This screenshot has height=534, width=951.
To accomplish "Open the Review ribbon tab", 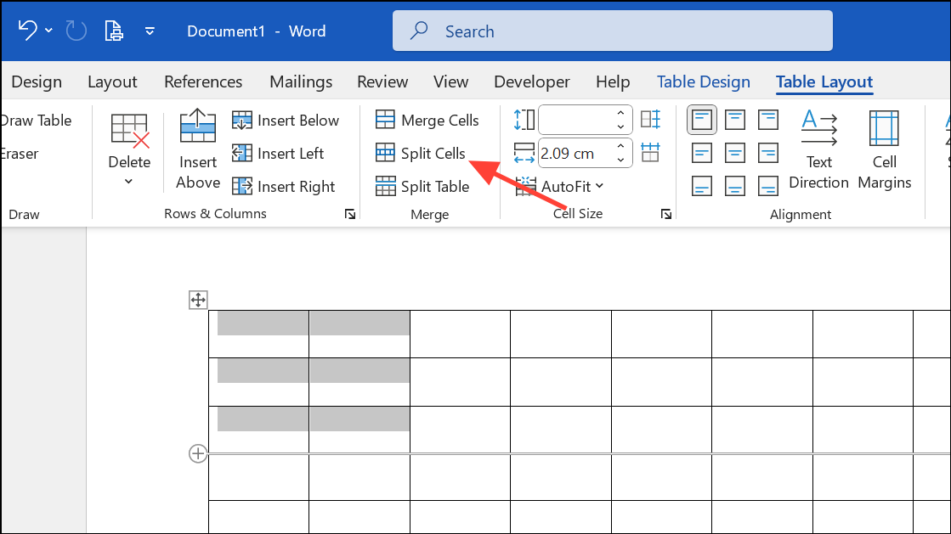I will pos(382,82).
